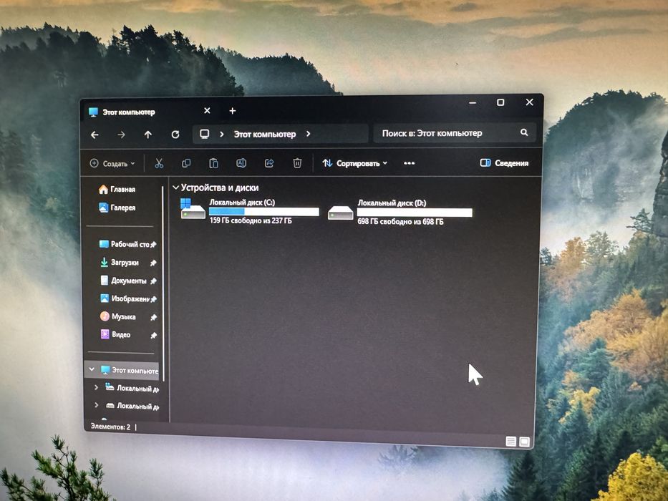Click the Paste clipboard icon
Image resolution: width=668 pixels, height=501 pixels.
(x=213, y=163)
